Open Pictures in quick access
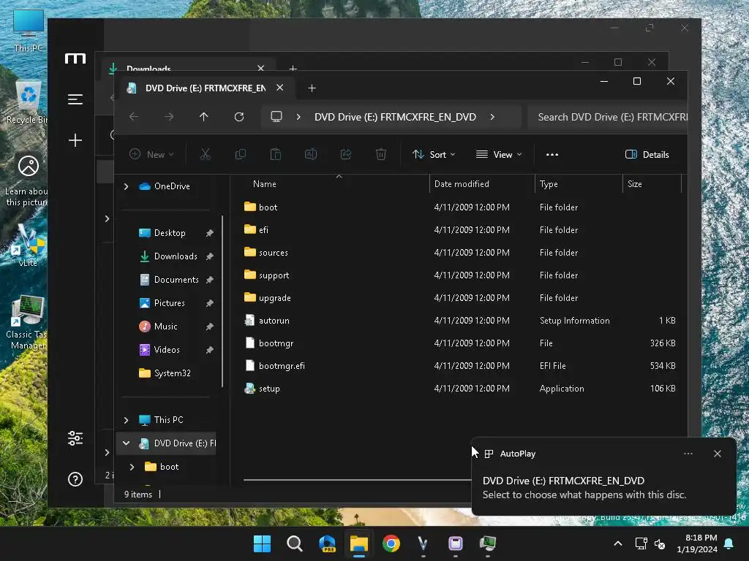Screen dimensions: 749x561 point(169,303)
